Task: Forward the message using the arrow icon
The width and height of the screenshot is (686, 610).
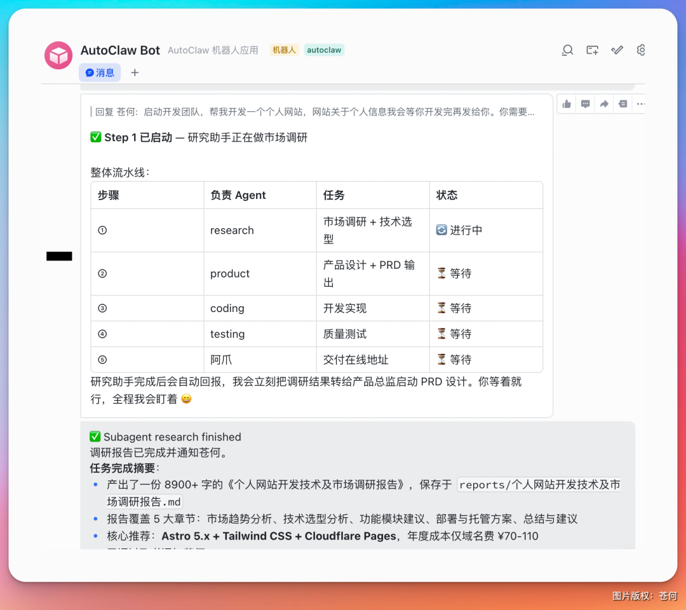Action: [x=603, y=104]
